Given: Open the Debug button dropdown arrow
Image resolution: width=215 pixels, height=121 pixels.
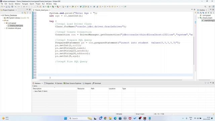Looking at the screenshot, I should coord(46,7).
